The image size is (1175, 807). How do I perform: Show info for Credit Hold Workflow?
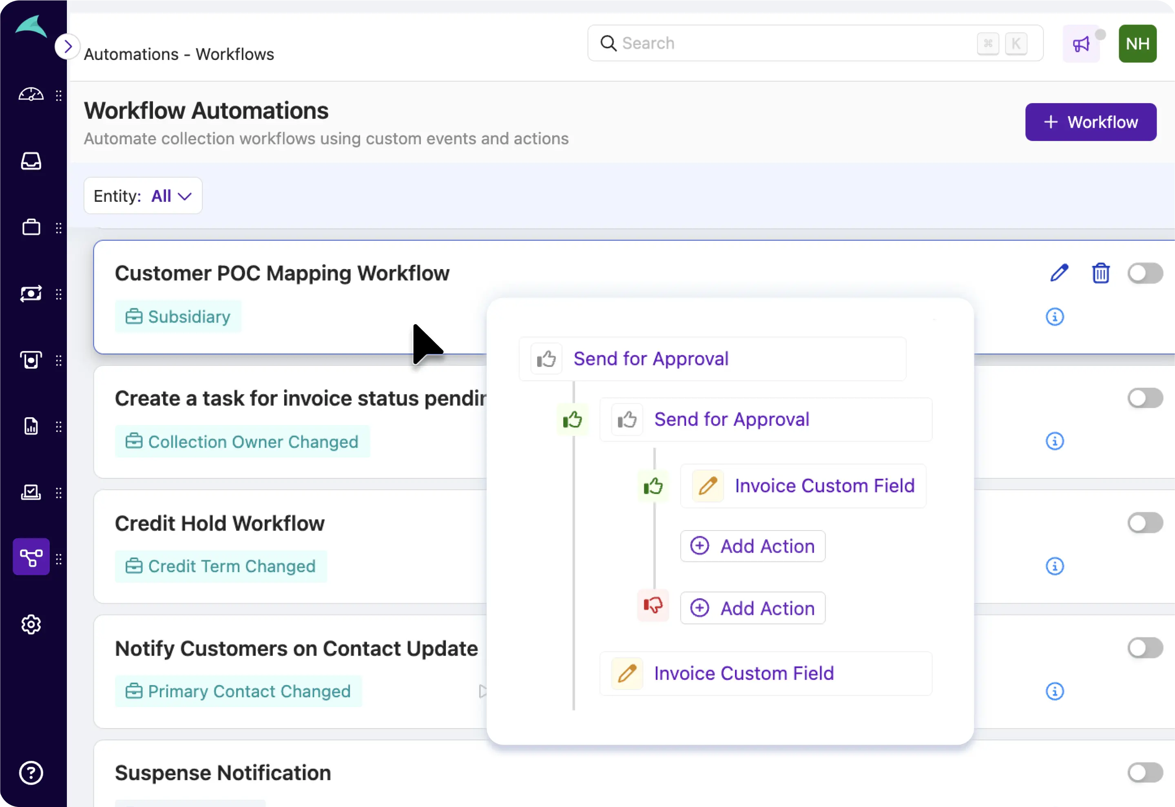tap(1055, 566)
